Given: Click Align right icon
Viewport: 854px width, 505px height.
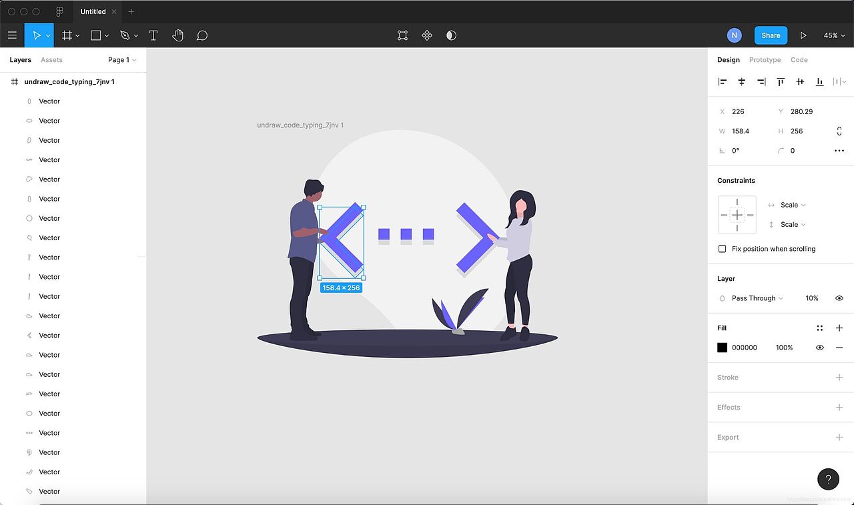Looking at the screenshot, I should [x=761, y=81].
